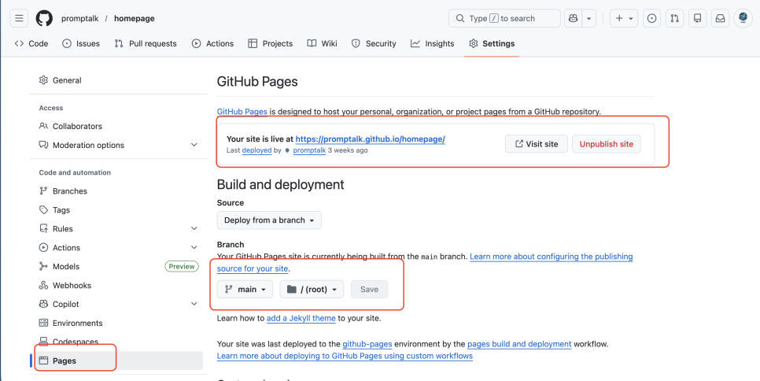This screenshot has height=381, width=760.
Task: Open the deployed link under site URL
Action: 257,150
